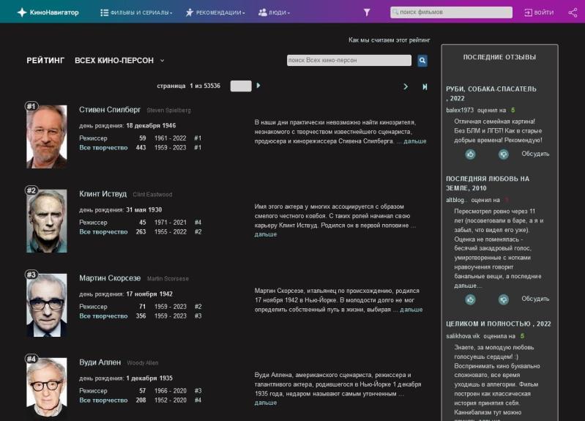Open the Клинт Иствуд name link

(x=103, y=194)
